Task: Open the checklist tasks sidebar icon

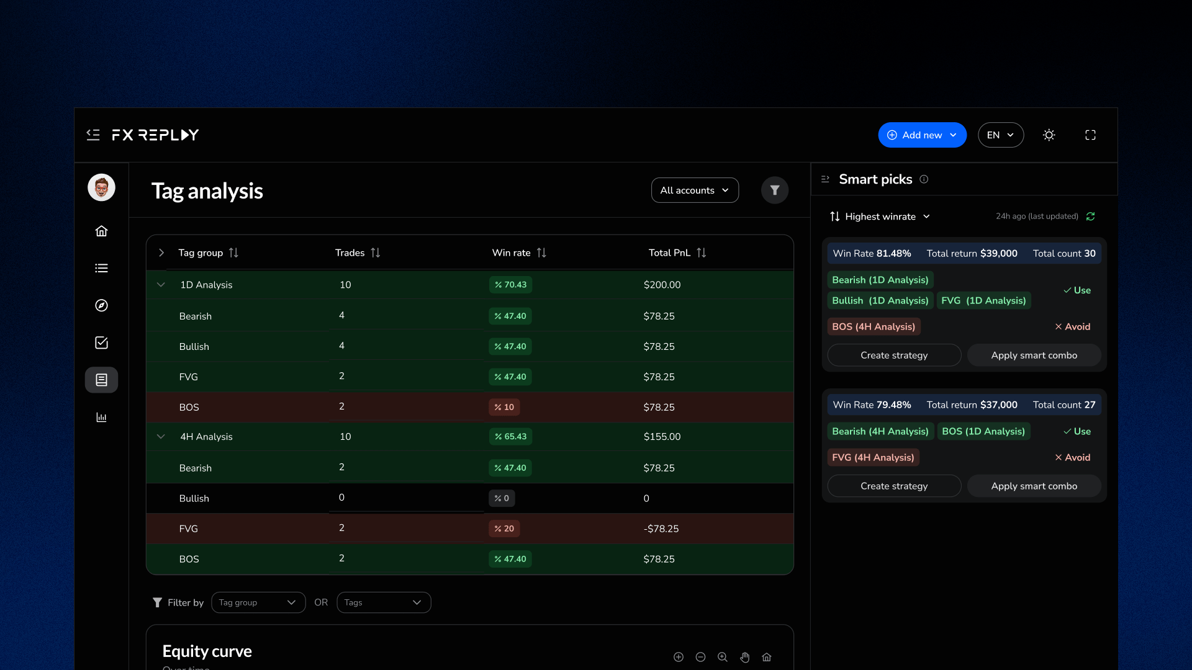Action: pos(101,342)
